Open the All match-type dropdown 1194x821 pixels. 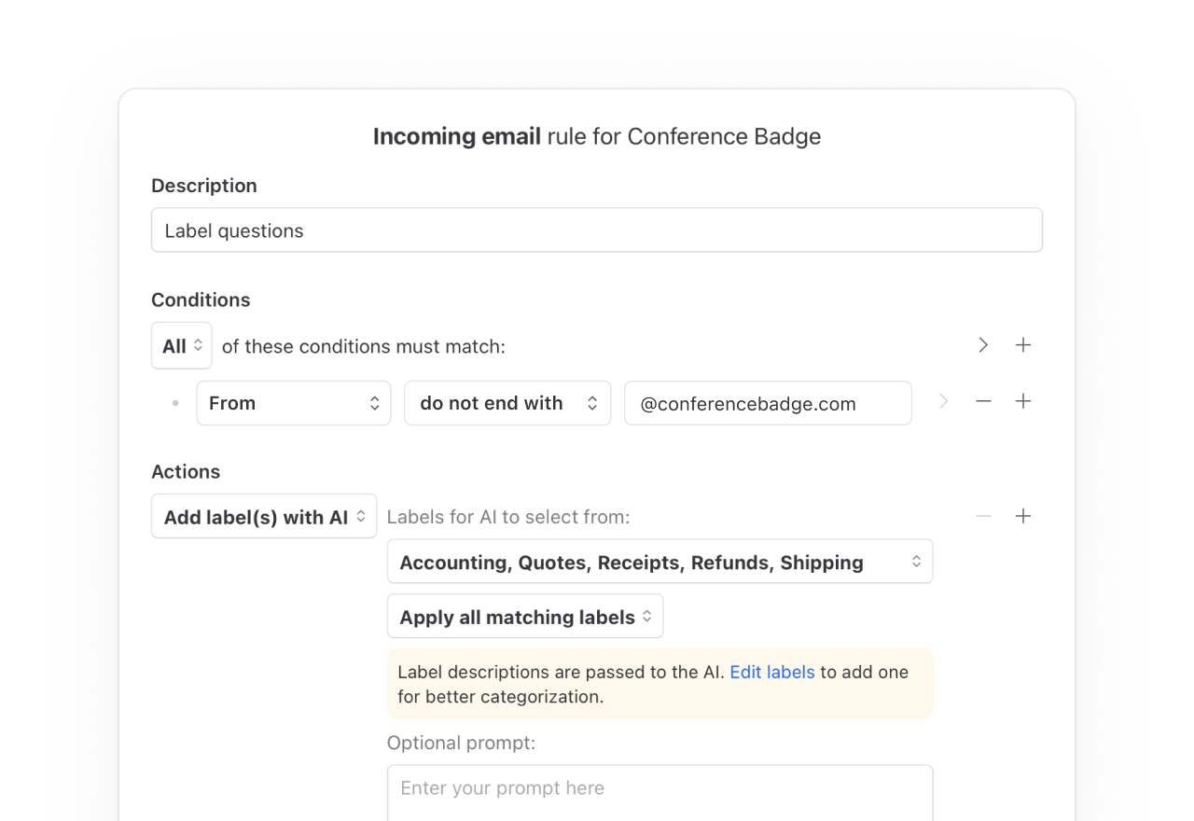point(182,346)
